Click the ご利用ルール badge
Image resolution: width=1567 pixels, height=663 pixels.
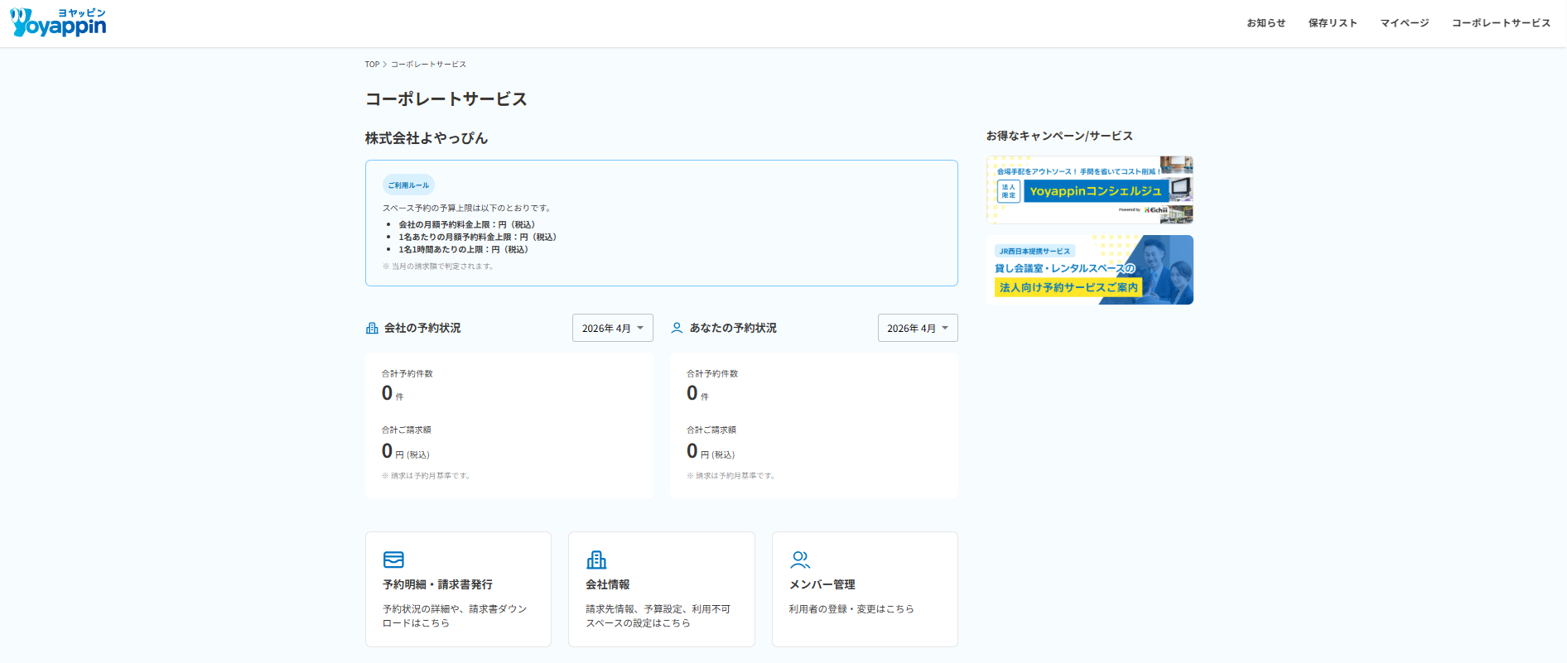tap(408, 185)
